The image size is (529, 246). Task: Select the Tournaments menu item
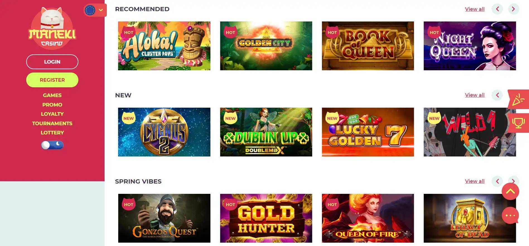pyautogui.click(x=52, y=123)
